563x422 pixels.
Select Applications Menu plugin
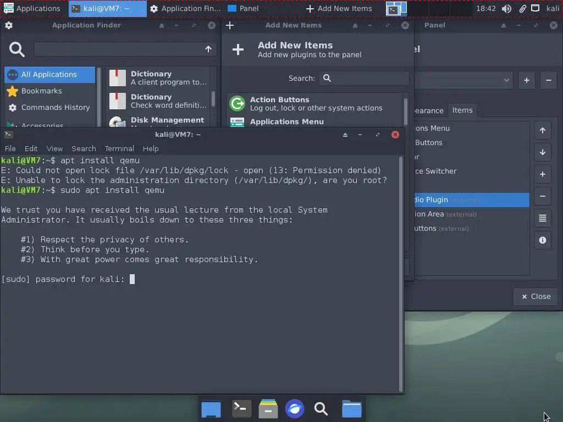tap(314, 121)
